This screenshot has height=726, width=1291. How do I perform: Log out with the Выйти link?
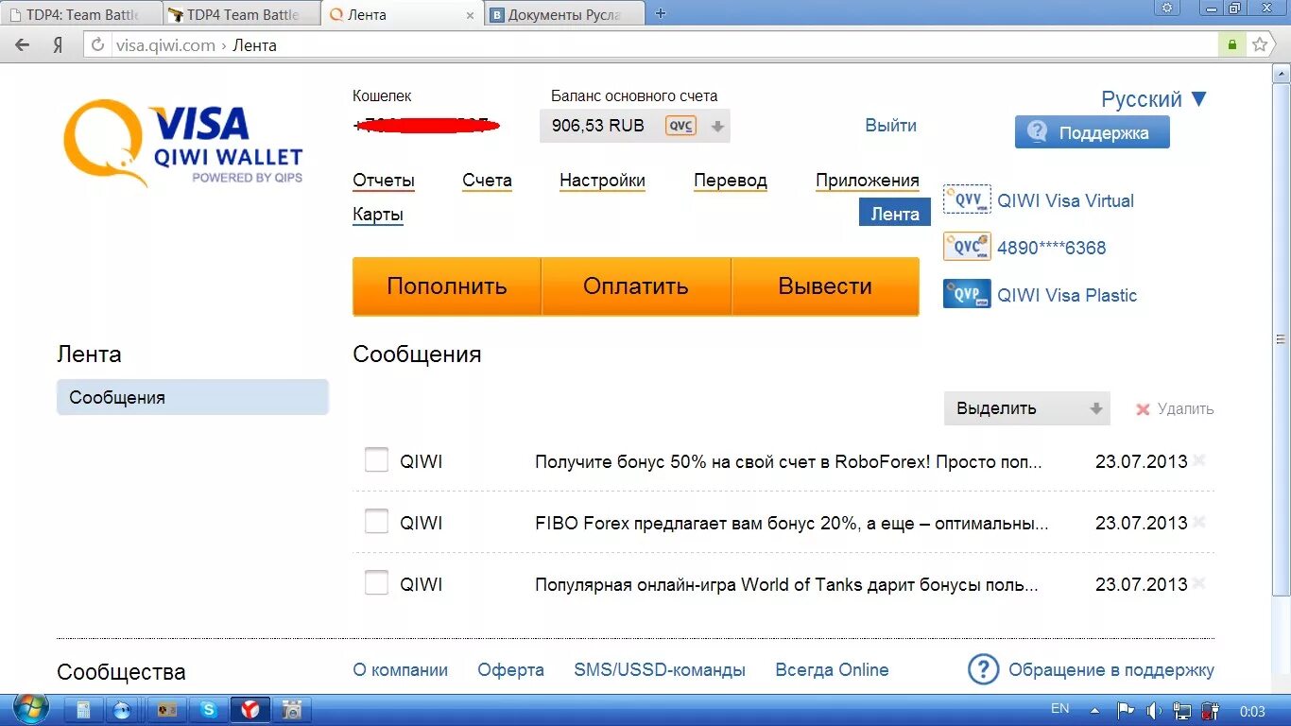pos(890,125)
